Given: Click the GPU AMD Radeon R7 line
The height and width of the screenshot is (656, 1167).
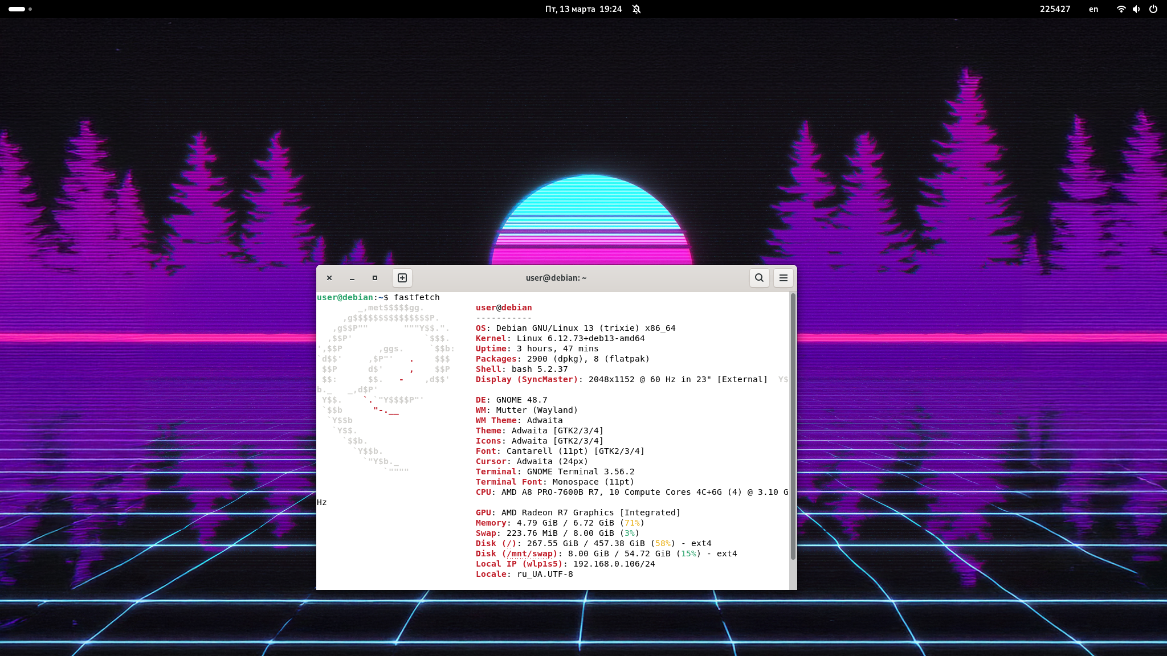Looking at the screenshot, I should click(578, 512).
